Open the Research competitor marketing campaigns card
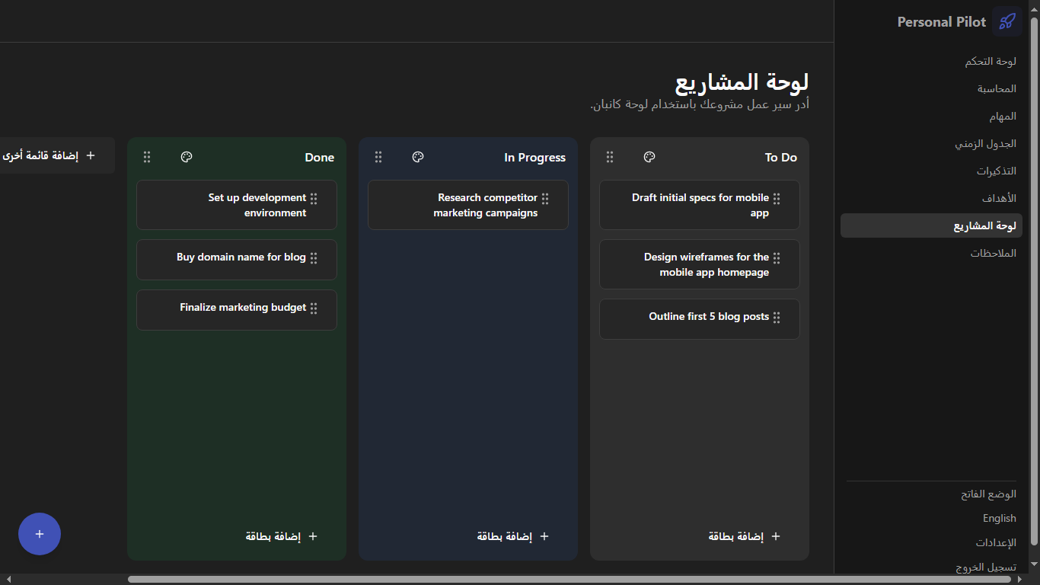This screenshot has width=1040, height=585. point(480,205)
